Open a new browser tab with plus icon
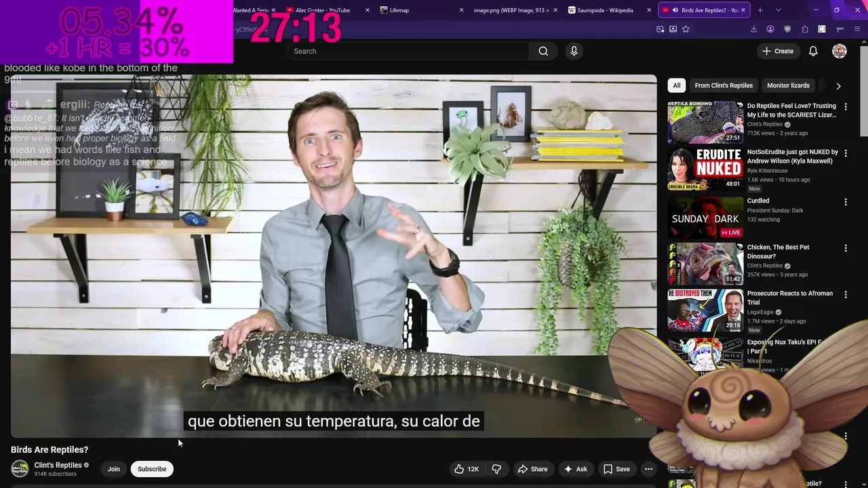Viewport: 868px width, 488px height. (760, 10)
